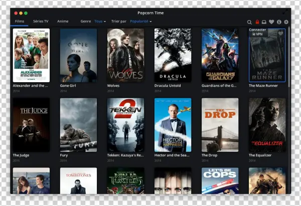Open the Wolves poster
Image resolution: width=301 pixels, height=206 pixels.
pyautogui.click(x=126, y=55)
